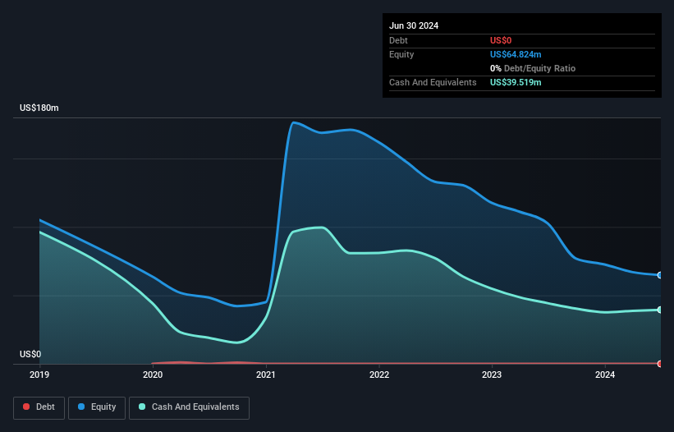The height and width of the screenshot is (432, 674).
Task: Toggle the Debt legend button
Action: [x=39, y=407]
